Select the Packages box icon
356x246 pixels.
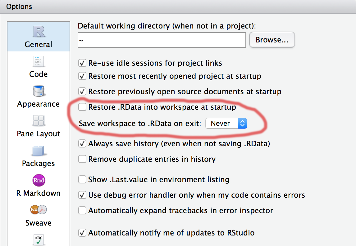point(39,151)
